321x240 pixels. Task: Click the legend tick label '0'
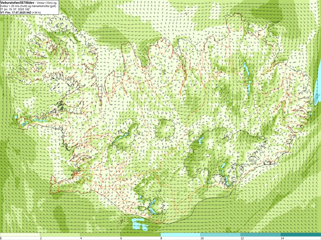coord(1,238)
